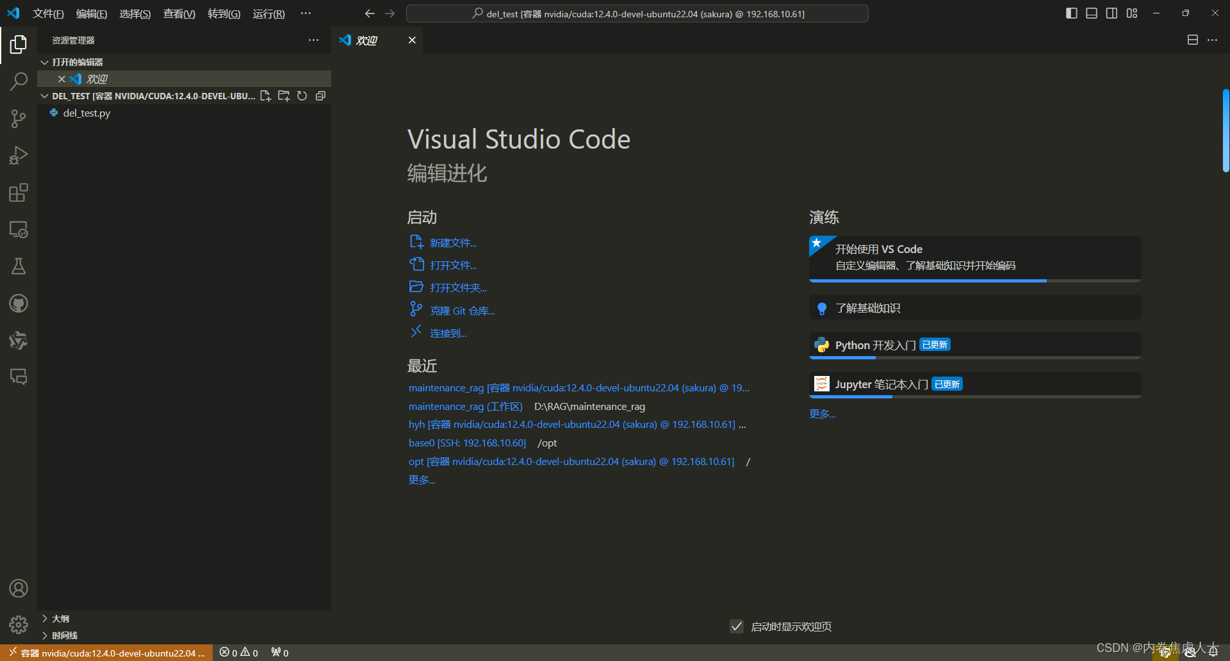1230x661 pixels.
Task: Toggle 启动时显示欢迎页 checkbox
Action: (737, 626)
